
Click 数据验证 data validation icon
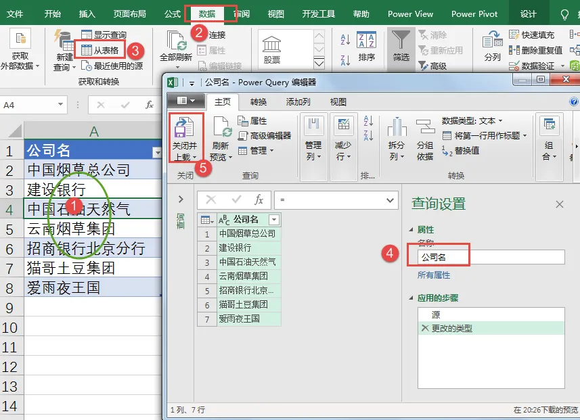coord(514,66)
